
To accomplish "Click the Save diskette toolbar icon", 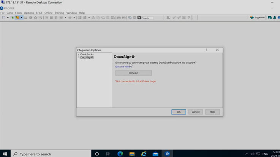I will 26,17.
